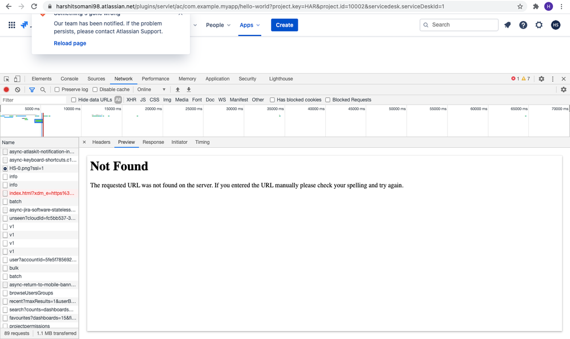Focus the Jira Search field

coord(459,25)
